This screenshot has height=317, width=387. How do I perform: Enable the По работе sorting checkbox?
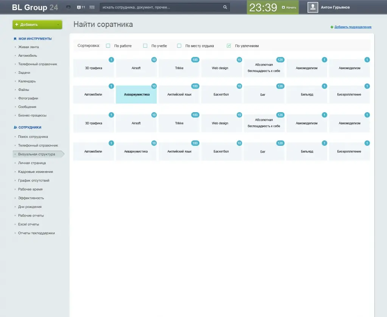108,46
